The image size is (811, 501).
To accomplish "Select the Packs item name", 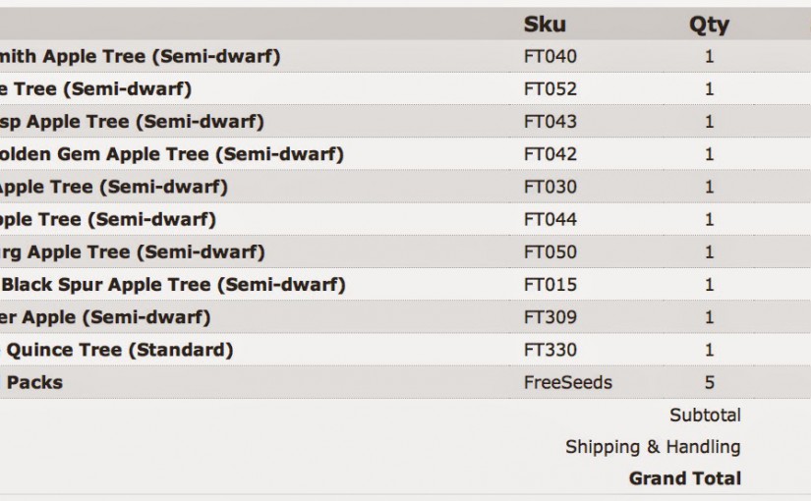I will tap(33, 382).
